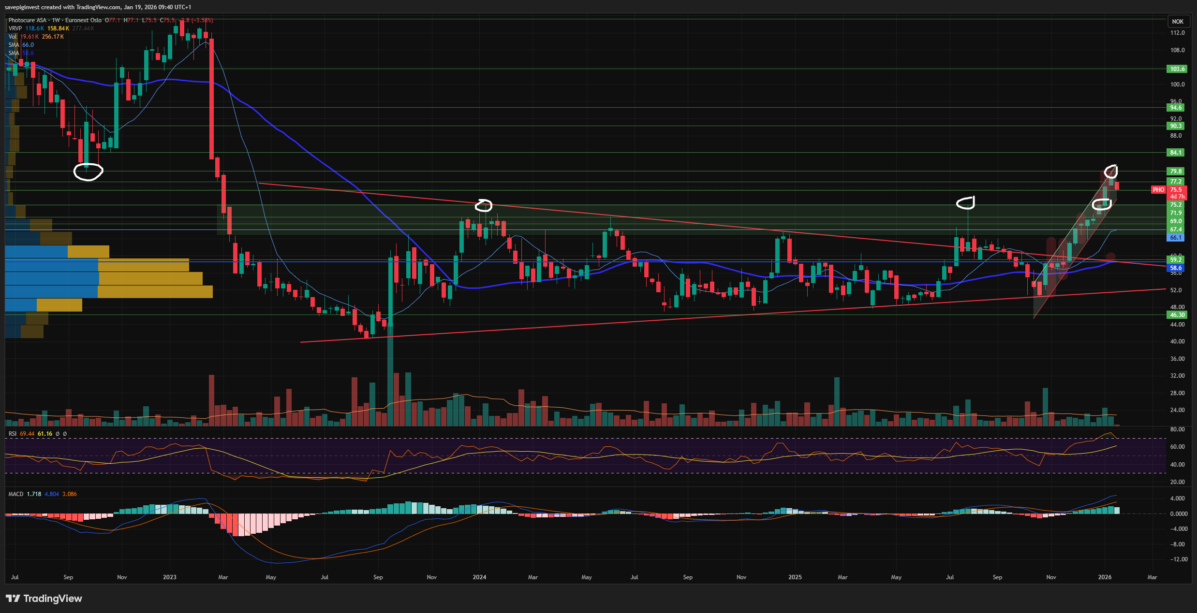This screenshot has height=613, width=1197.
Task: Click the green 46.30 horizontal level label
Action: 1177,315
